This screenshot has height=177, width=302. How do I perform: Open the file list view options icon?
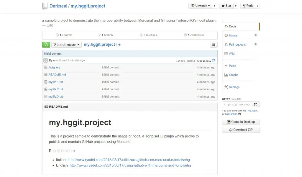click(x=214, y=45)
